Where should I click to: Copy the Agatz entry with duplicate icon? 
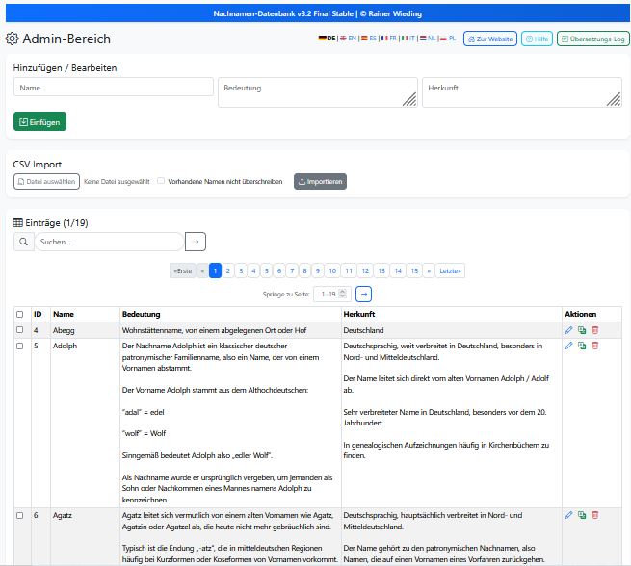click(x=582, y=515)
